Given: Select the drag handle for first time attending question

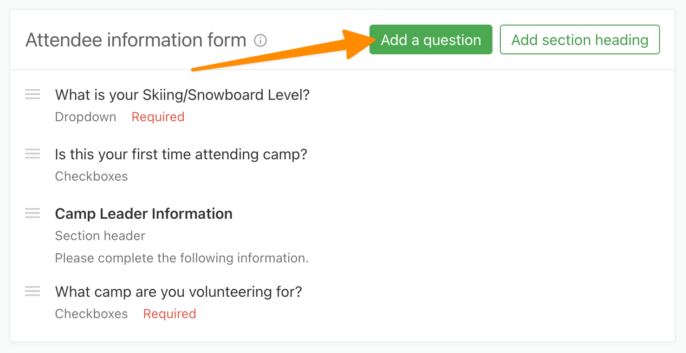Looking at the screenshot, I should pyautogui.click(x=32, y=154).
